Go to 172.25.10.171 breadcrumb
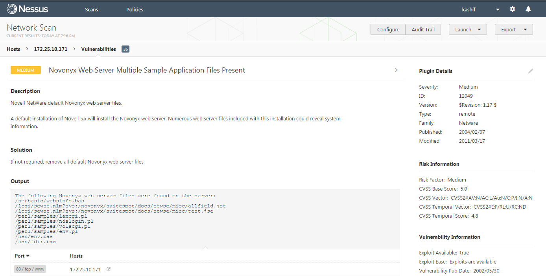Image resolution: width=546 pixels, height=278 pixels. pos(51,49)
